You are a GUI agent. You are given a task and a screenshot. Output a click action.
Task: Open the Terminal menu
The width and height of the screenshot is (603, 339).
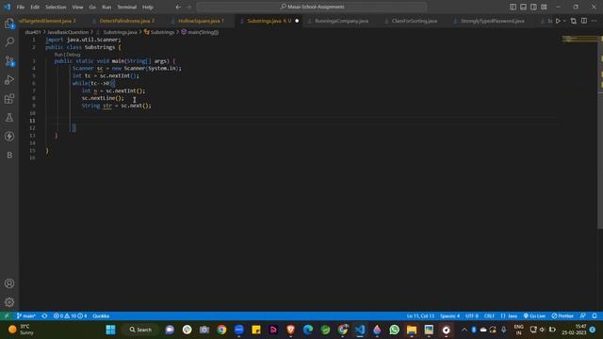pyautogui.click(x=127, y=7)
